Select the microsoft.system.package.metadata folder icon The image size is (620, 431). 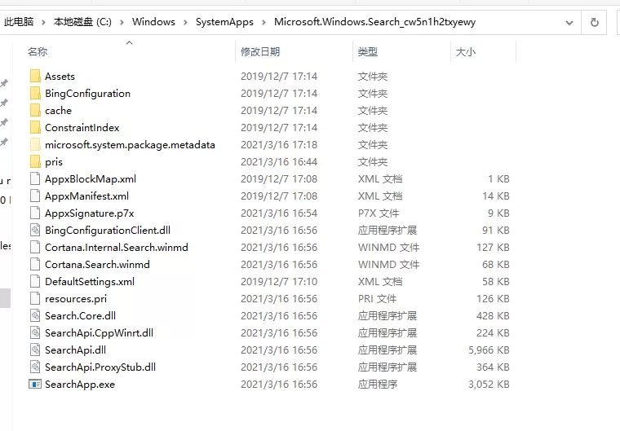(35, 144)
